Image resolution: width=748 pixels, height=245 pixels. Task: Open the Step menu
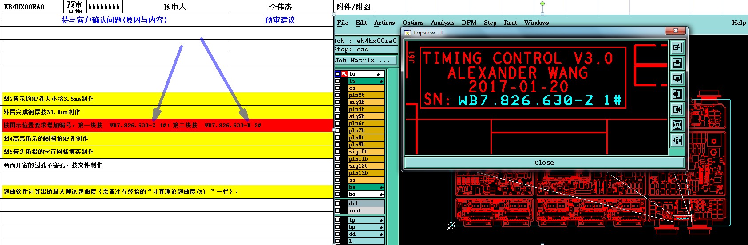(490, 23)
